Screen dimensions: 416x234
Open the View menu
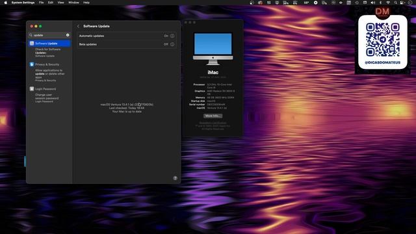click(x=60, y=3)
